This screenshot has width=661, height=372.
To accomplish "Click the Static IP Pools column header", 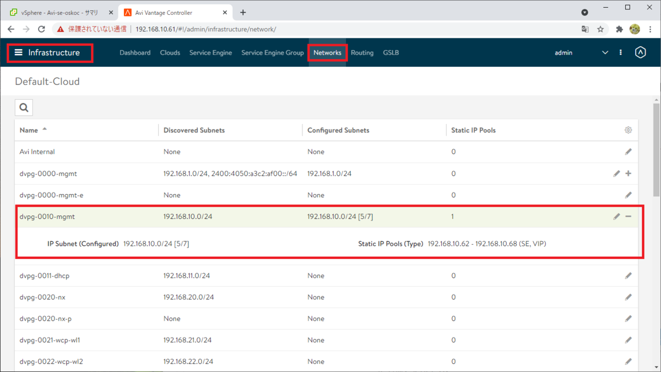I will pos(473,130).
